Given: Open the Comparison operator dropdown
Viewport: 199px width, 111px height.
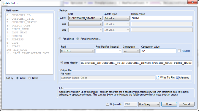Looking at the screenshot, I should click(x=131, y=51).
